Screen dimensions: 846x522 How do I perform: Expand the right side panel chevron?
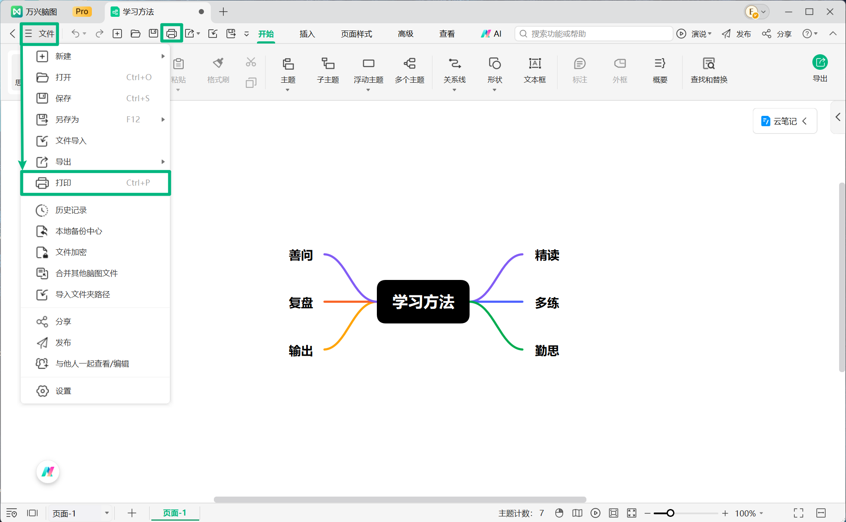click(x=838, y=117)
